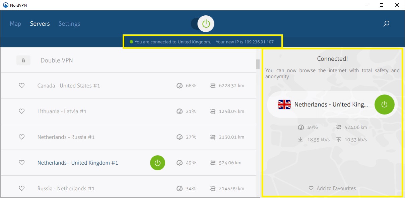
Task: Click distance arrows icon beside 6228.32 km
Action: pos(213,85)
